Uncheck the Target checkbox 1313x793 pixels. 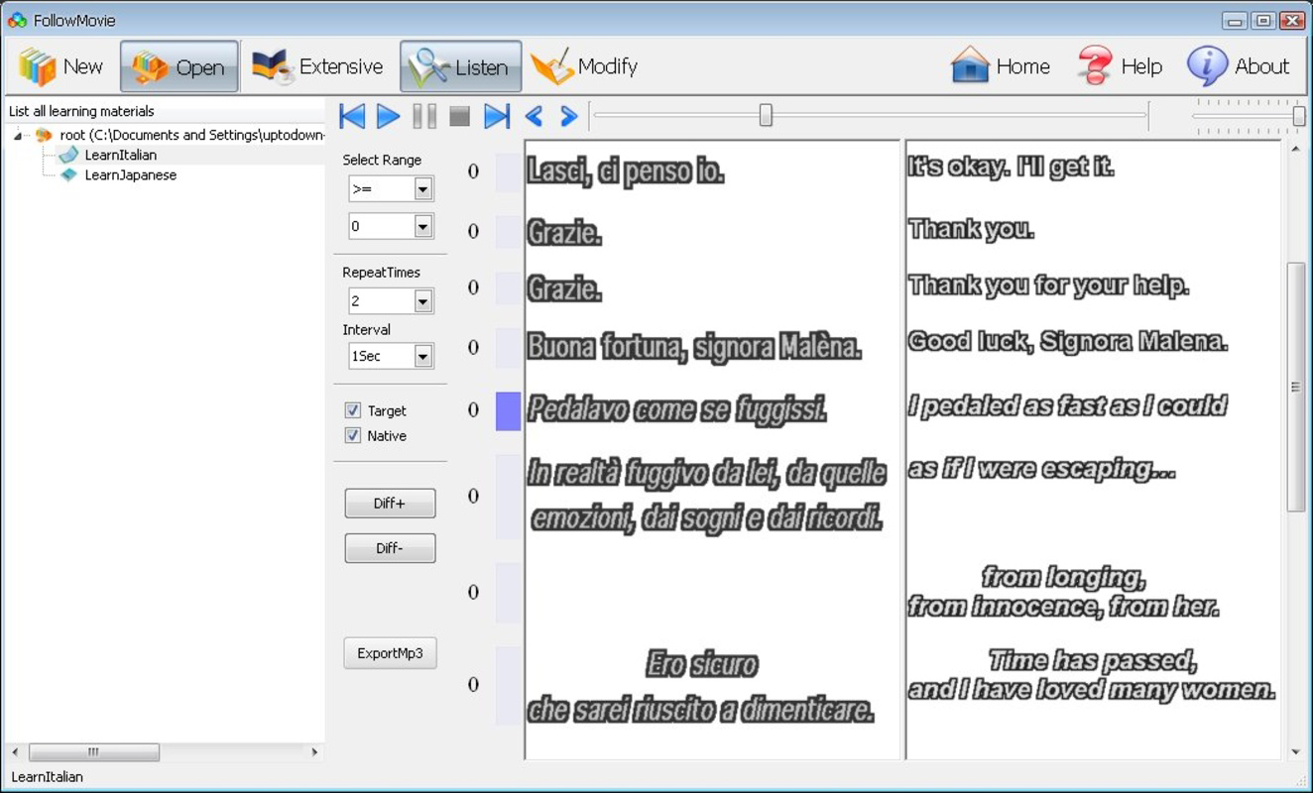coord(352,410)
